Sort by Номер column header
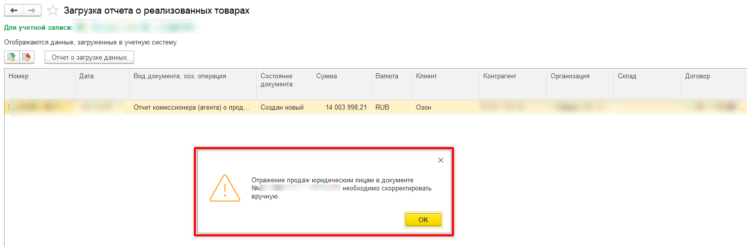 tap(39, 84)
